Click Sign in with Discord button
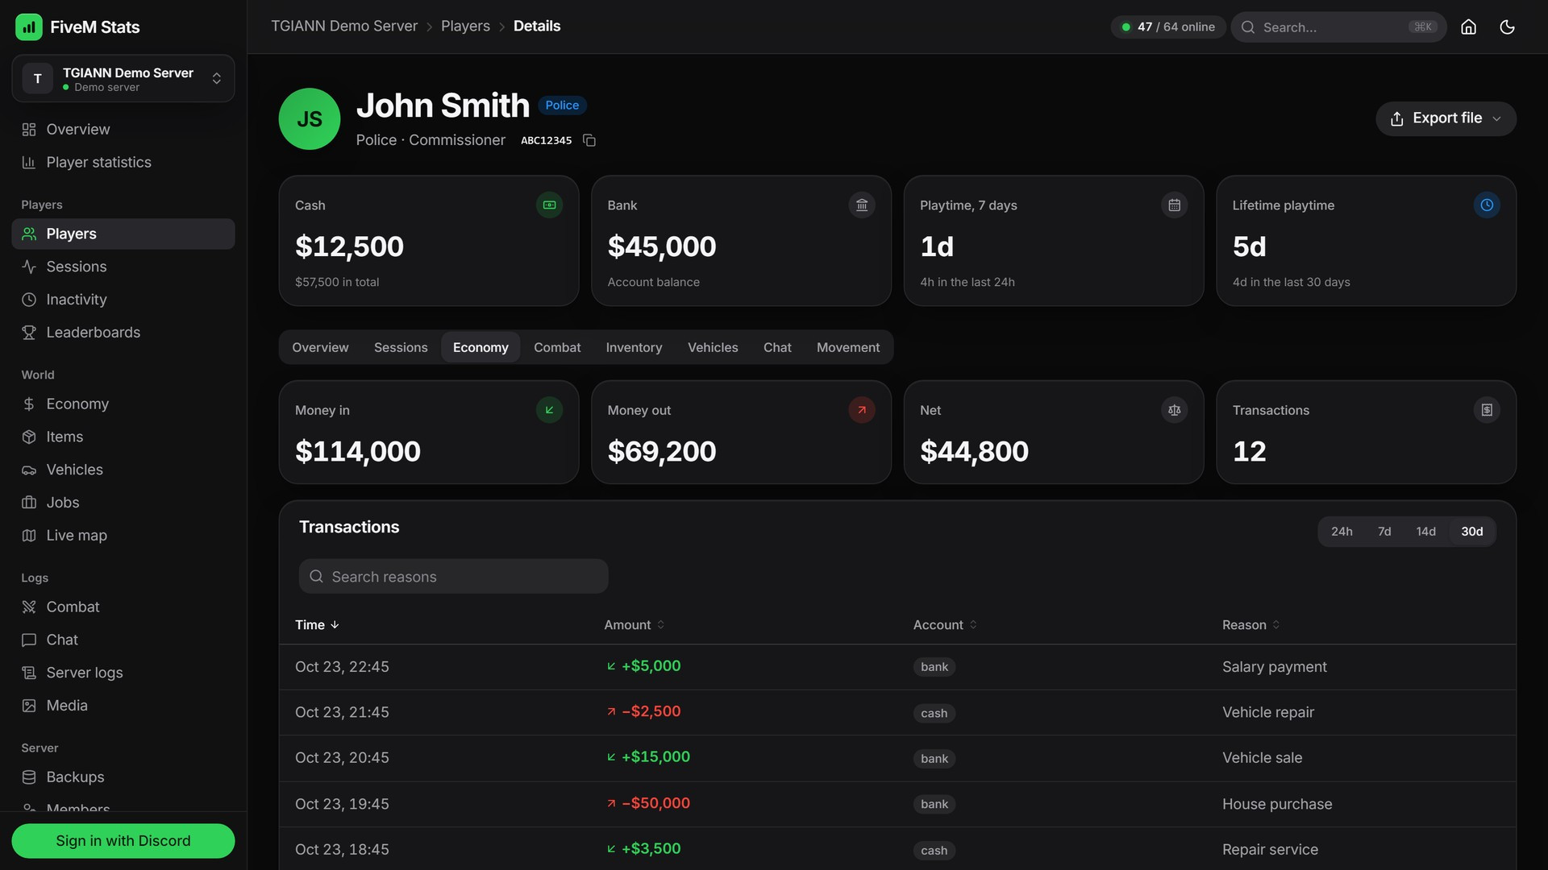This screenshot has width=1548, height=870. [123, 840]
